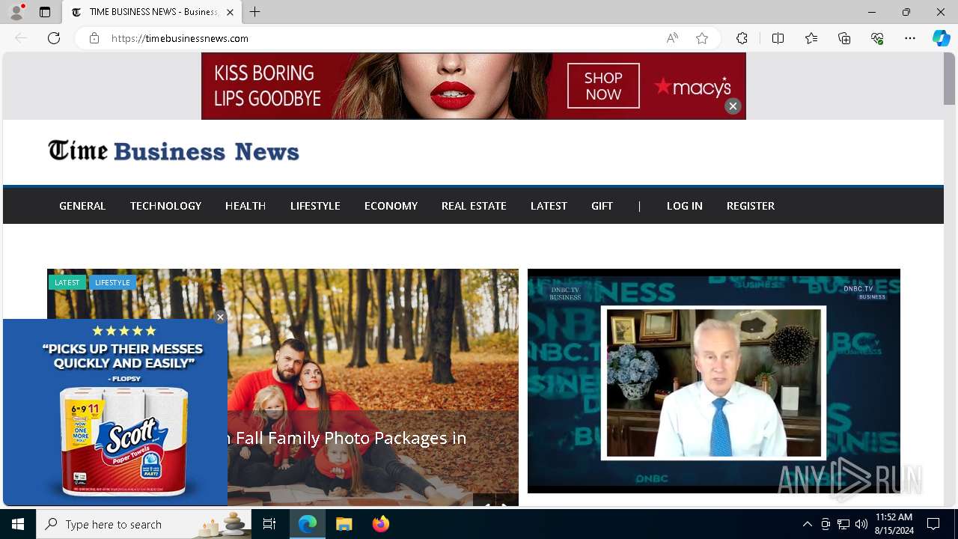Viewport: 958px width, 539px height.
Task: Open the TECHNOLOGY menu item
Action: tap(165, 206)
